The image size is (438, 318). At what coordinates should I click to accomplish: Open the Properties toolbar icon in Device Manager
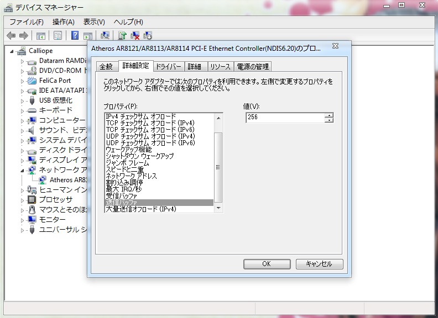[x=58, y=36]
